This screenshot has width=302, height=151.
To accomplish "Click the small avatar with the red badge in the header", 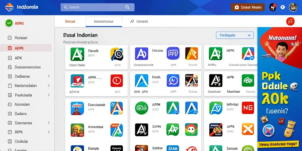I will [273, 7].
